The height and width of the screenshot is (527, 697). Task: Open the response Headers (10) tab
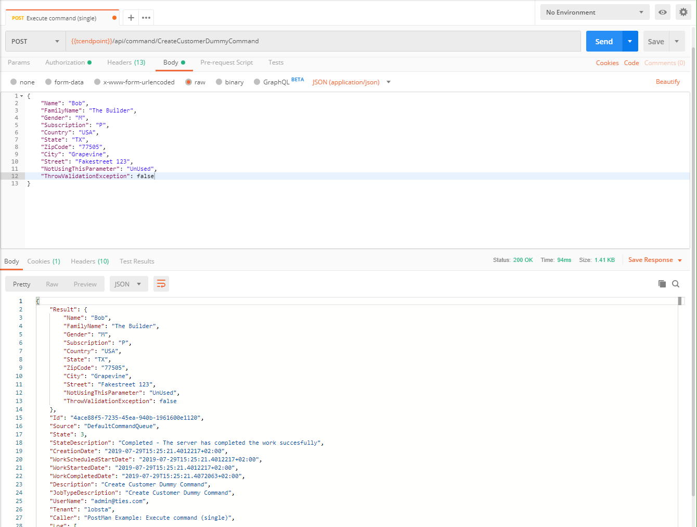tap(89, 261)
